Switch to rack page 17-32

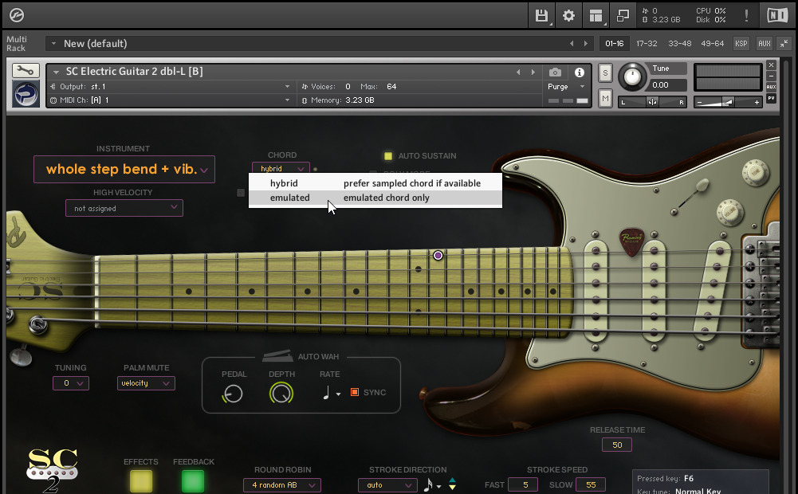pos(647,44)
